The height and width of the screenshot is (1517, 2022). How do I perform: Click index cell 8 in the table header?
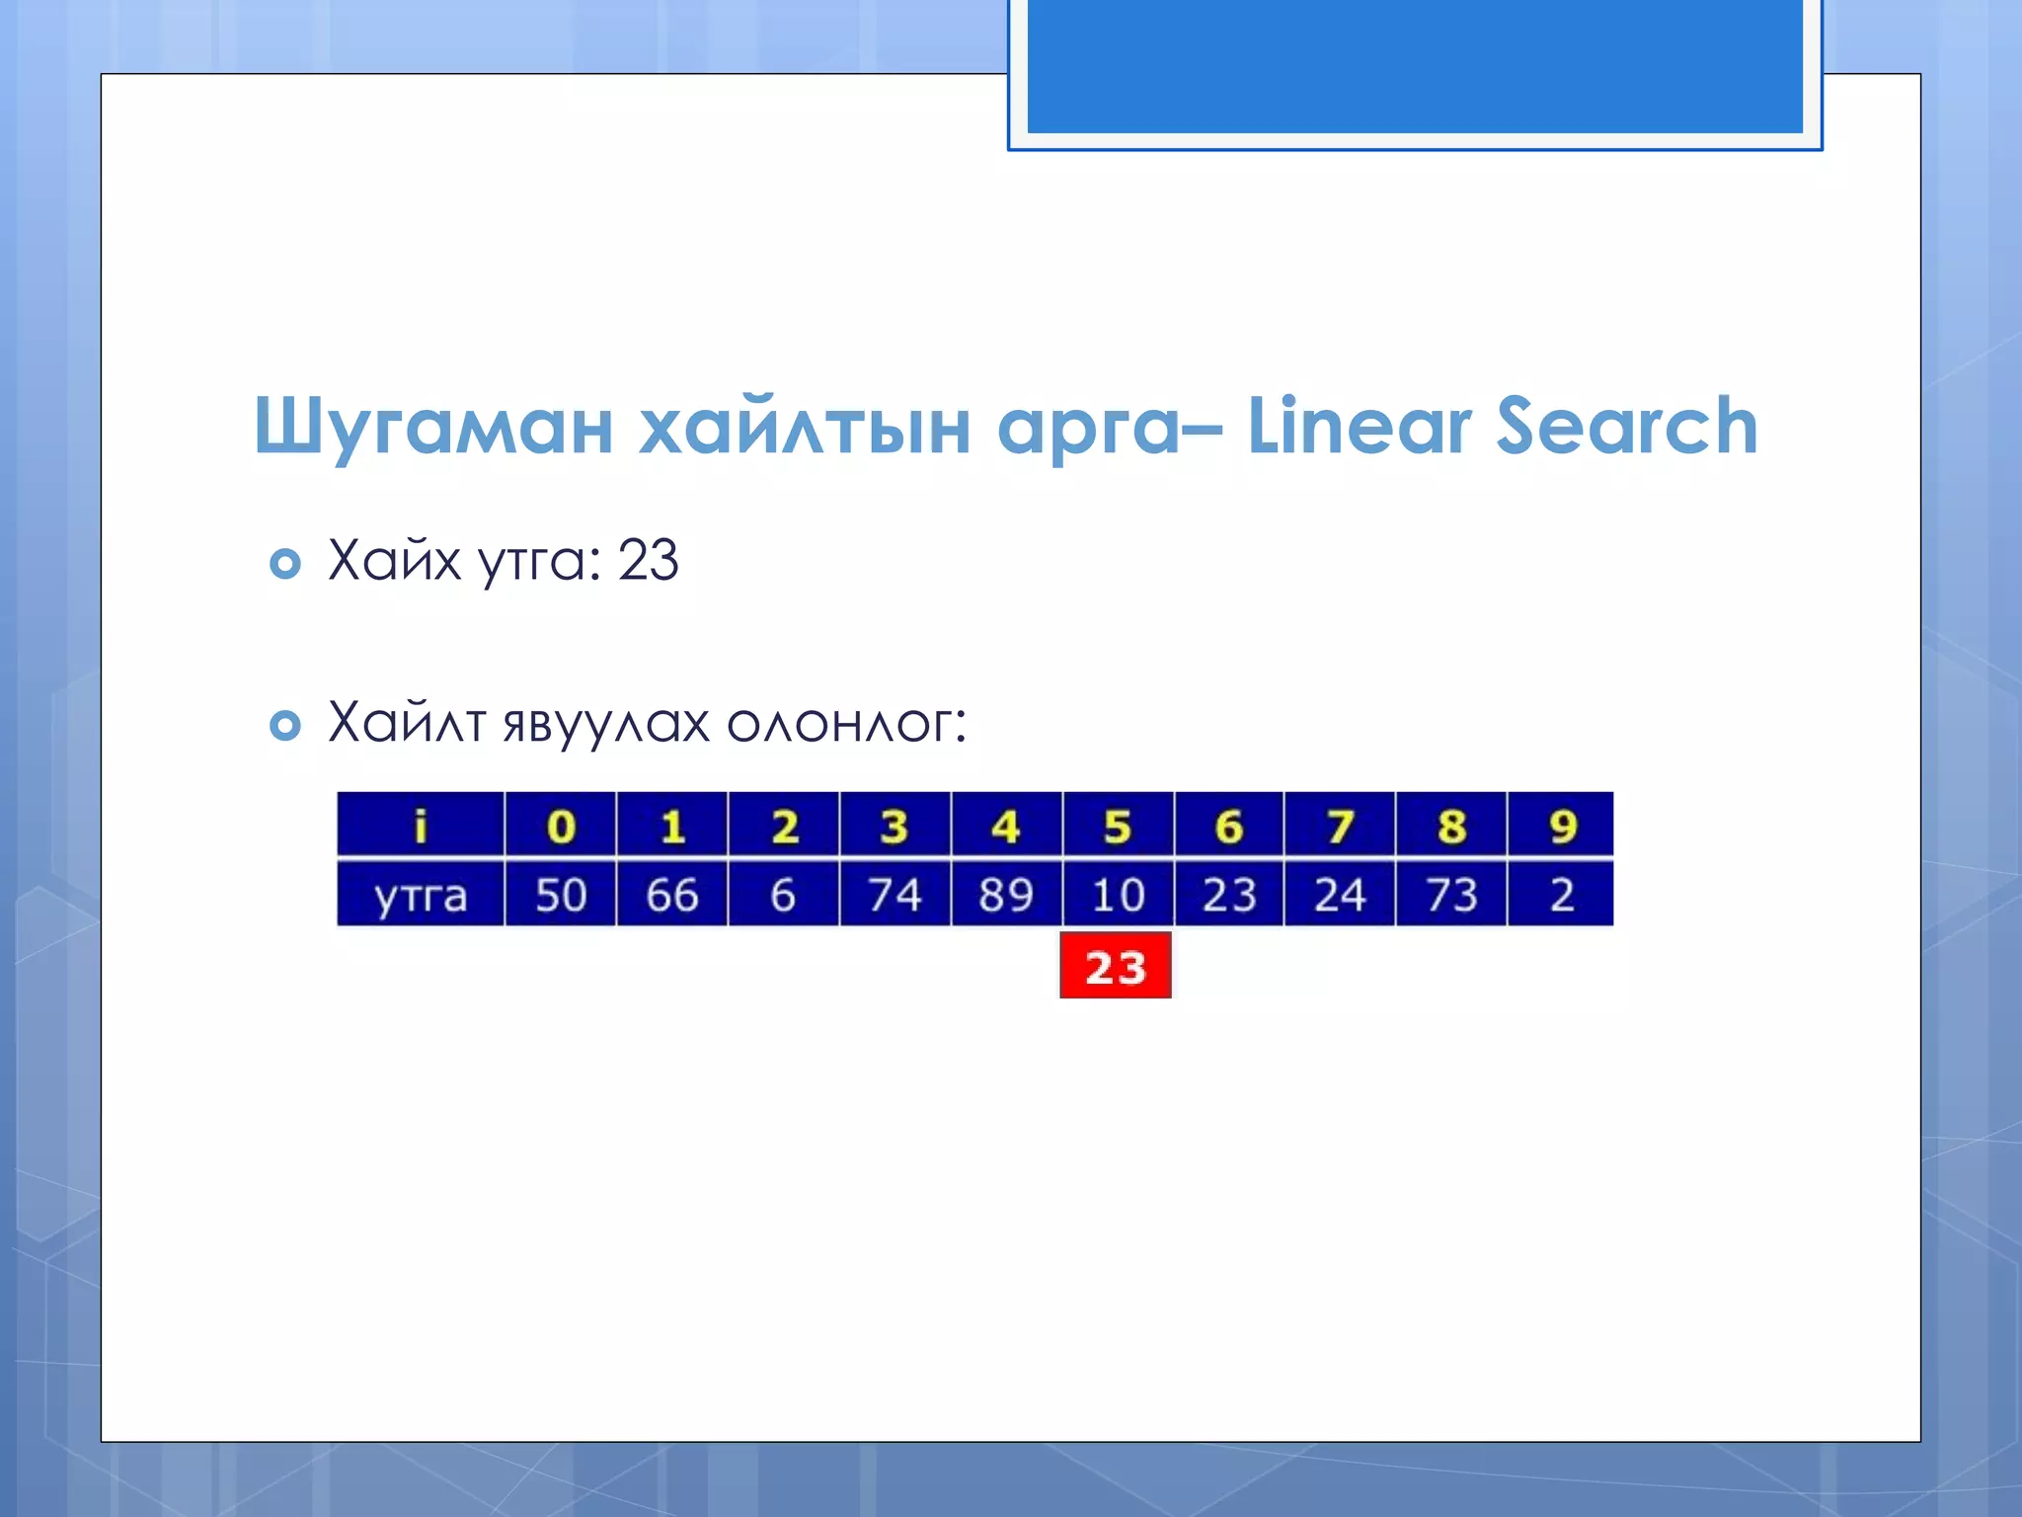(x=1451, y=824)
